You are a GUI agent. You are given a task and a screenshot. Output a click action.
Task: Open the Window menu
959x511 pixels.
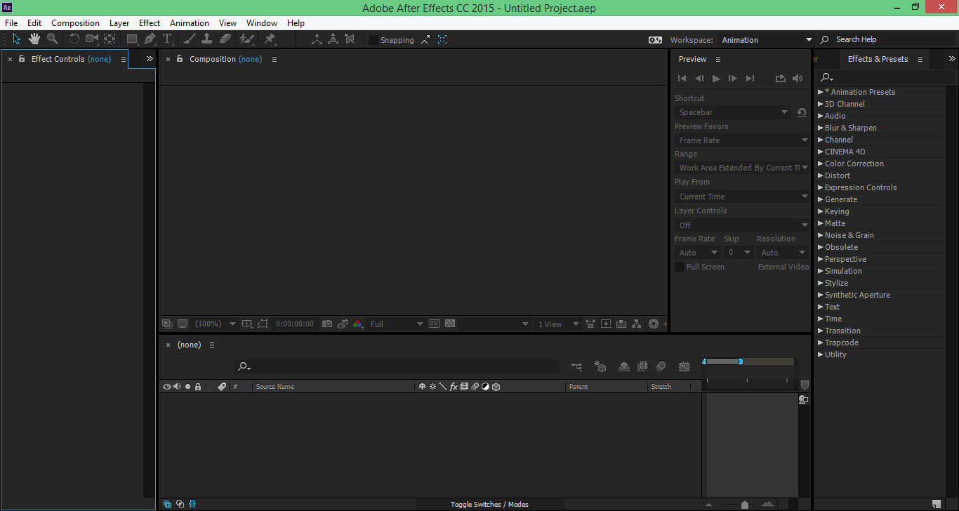point(262,23)
